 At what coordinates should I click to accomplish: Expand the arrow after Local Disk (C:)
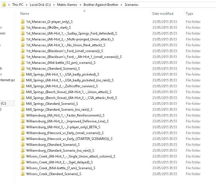54,5
